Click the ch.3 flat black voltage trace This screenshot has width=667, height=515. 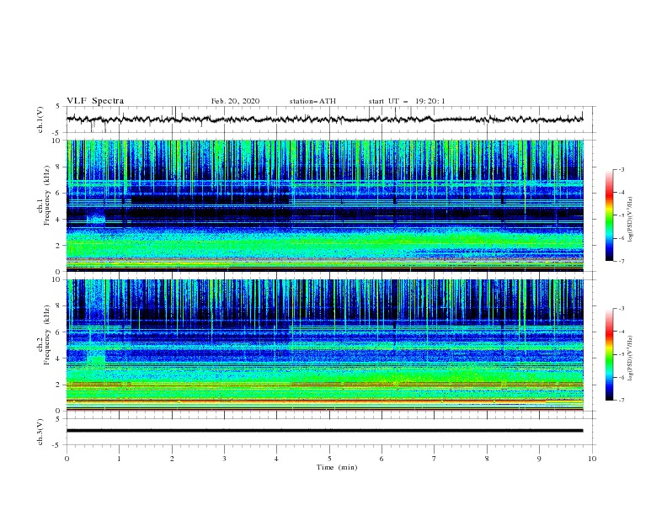click(324, 431)
